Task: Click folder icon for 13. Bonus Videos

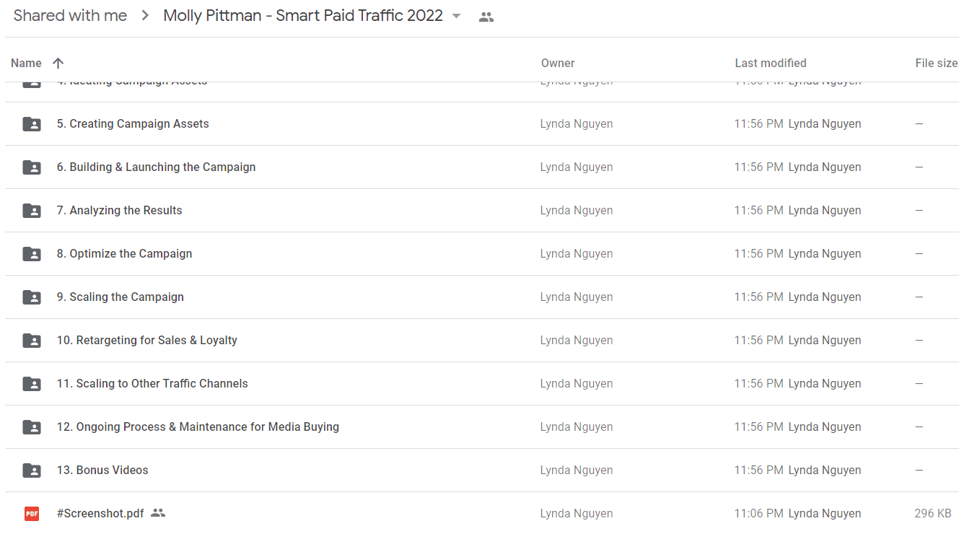Action: (32, 470)
